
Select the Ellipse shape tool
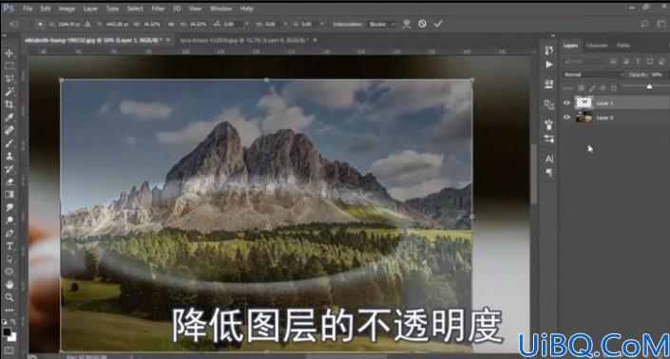click(x=9, y=272)
